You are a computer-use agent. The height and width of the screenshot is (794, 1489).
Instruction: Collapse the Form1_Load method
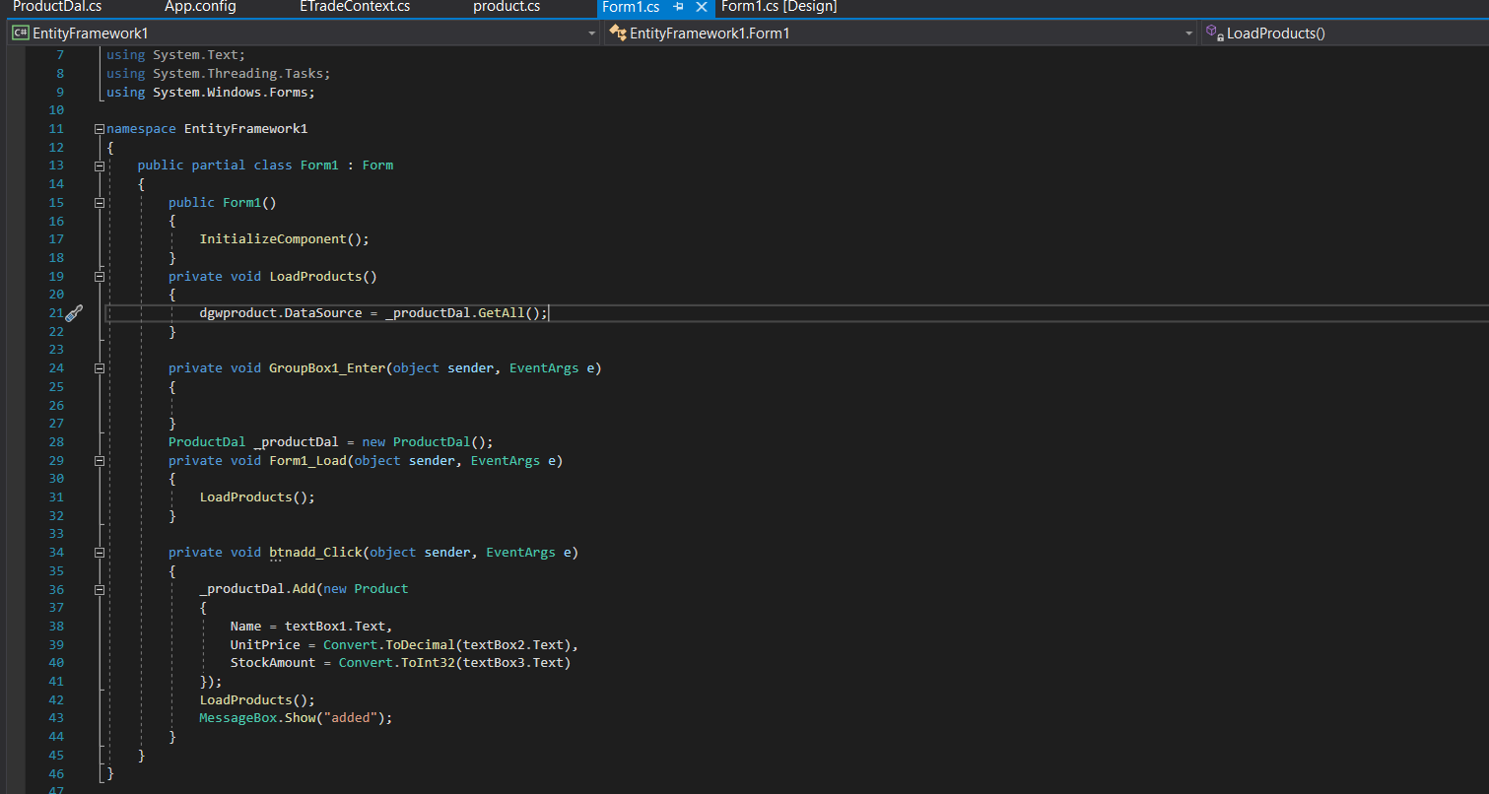pyautogui.click(x=99, y=461)
